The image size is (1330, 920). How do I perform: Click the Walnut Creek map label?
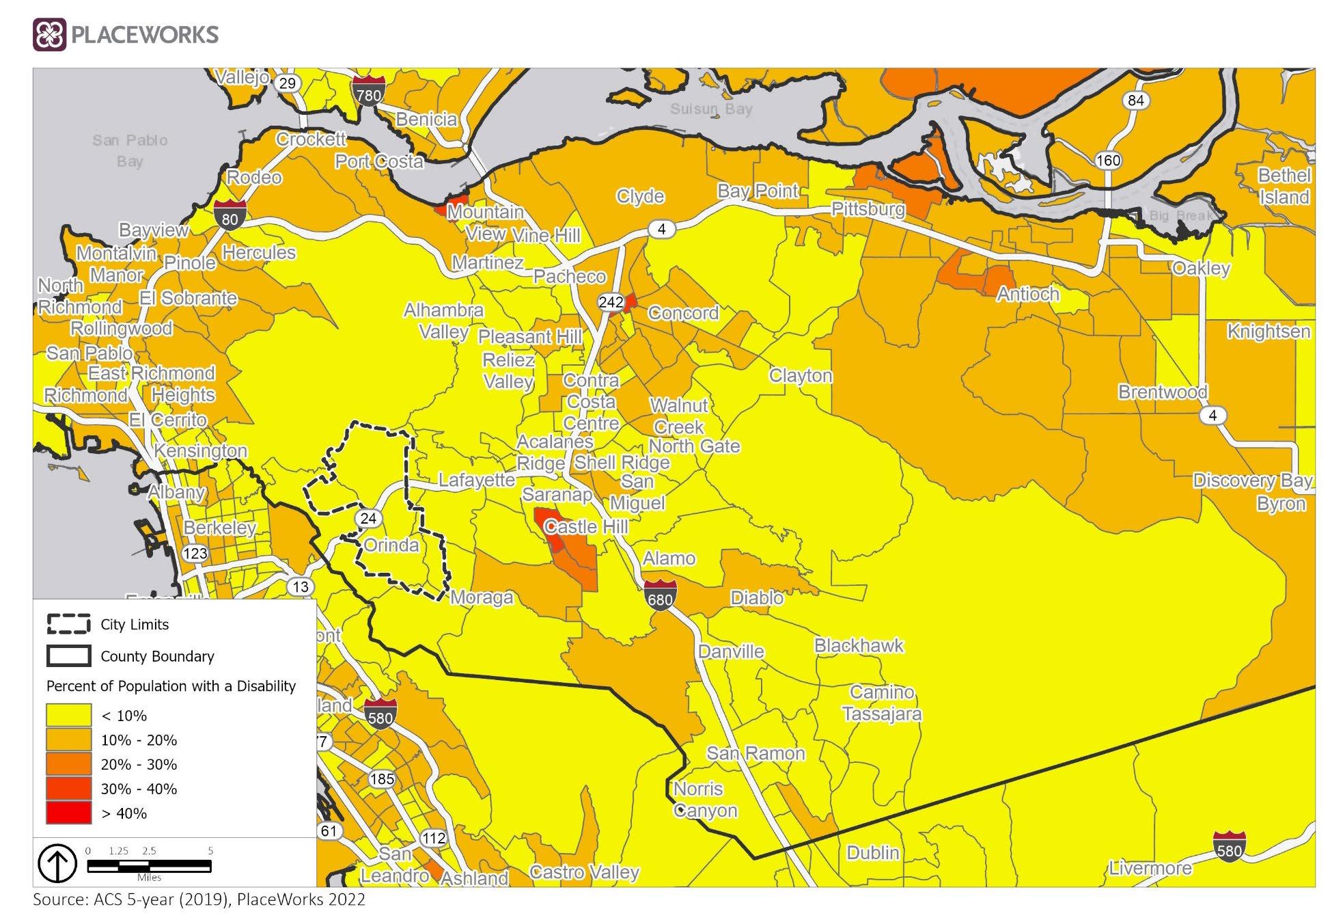pos(678,416)
